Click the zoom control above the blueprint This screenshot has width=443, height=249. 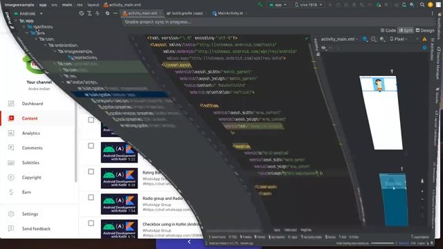[x=401, y=169]
